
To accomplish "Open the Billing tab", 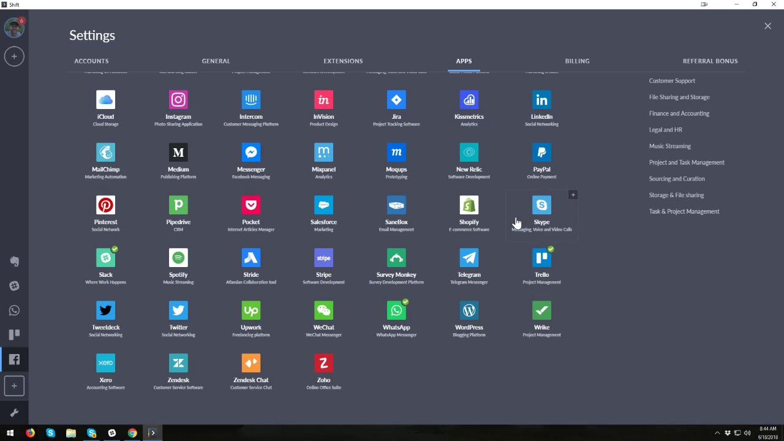I will point(577,61).
